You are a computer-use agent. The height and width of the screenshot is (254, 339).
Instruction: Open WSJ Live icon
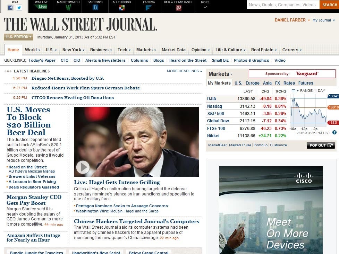click(42, 7)
